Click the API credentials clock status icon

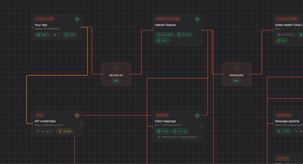(77, 115)
